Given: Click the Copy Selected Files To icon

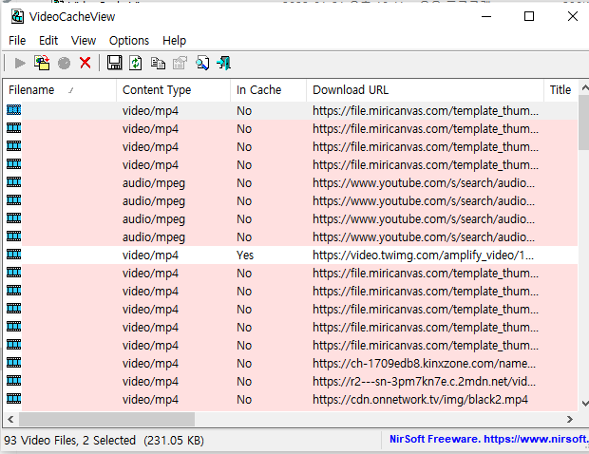Looking at the screenshot, I should pyautogui.click(x=42, y=63).
